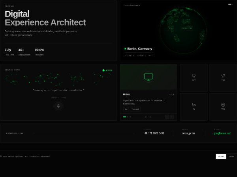Switch theme to DARK
Screen dimensions: 237x177
[x=231, y=157]
